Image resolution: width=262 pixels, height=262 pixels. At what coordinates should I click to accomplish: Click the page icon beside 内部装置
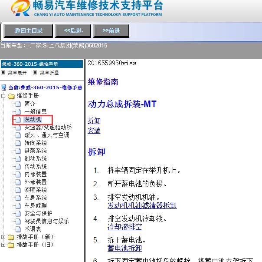point(18,175)
